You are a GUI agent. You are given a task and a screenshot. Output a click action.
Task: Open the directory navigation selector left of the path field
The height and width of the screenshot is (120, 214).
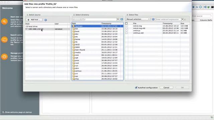(x=77, y=19)
